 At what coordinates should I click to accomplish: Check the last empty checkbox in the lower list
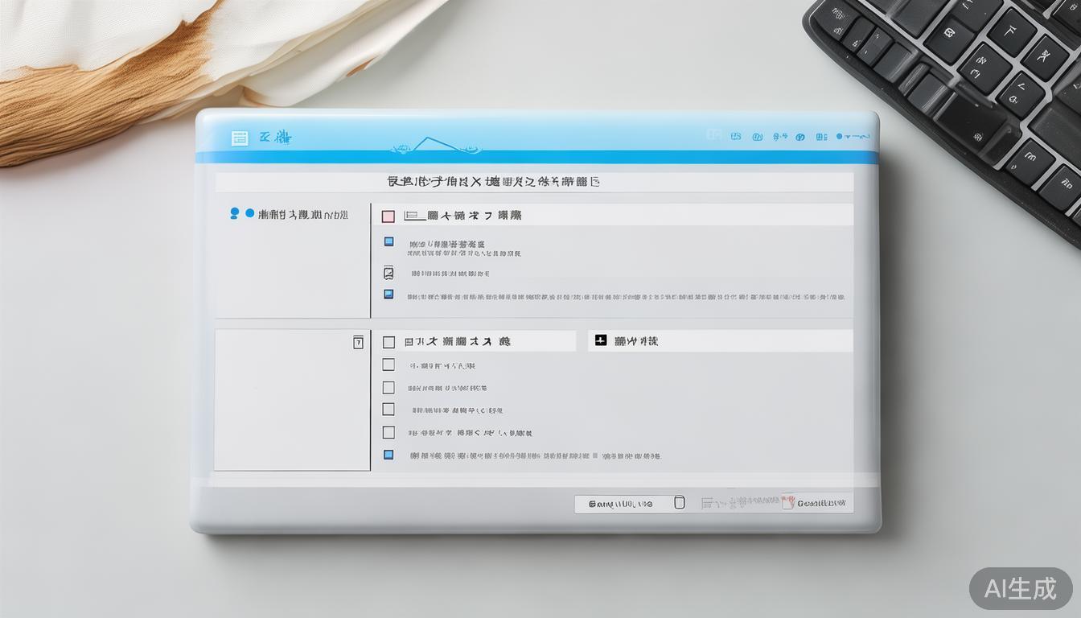click(x=388, y=432)
